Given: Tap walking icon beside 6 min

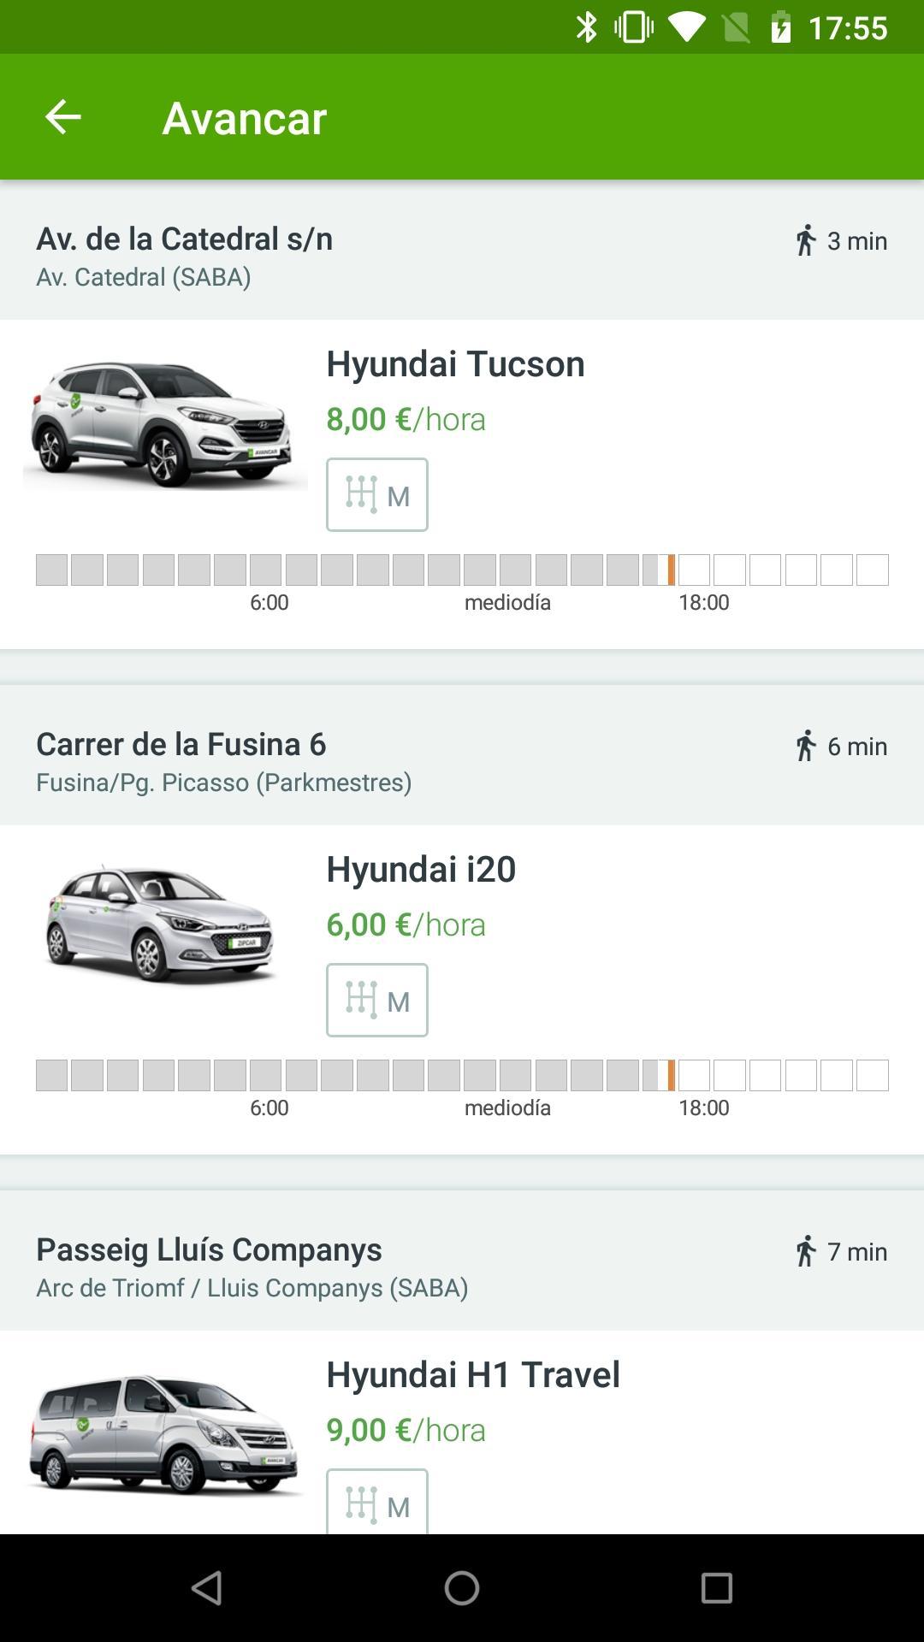Looking at the screenshot, I should pos(805,747).
